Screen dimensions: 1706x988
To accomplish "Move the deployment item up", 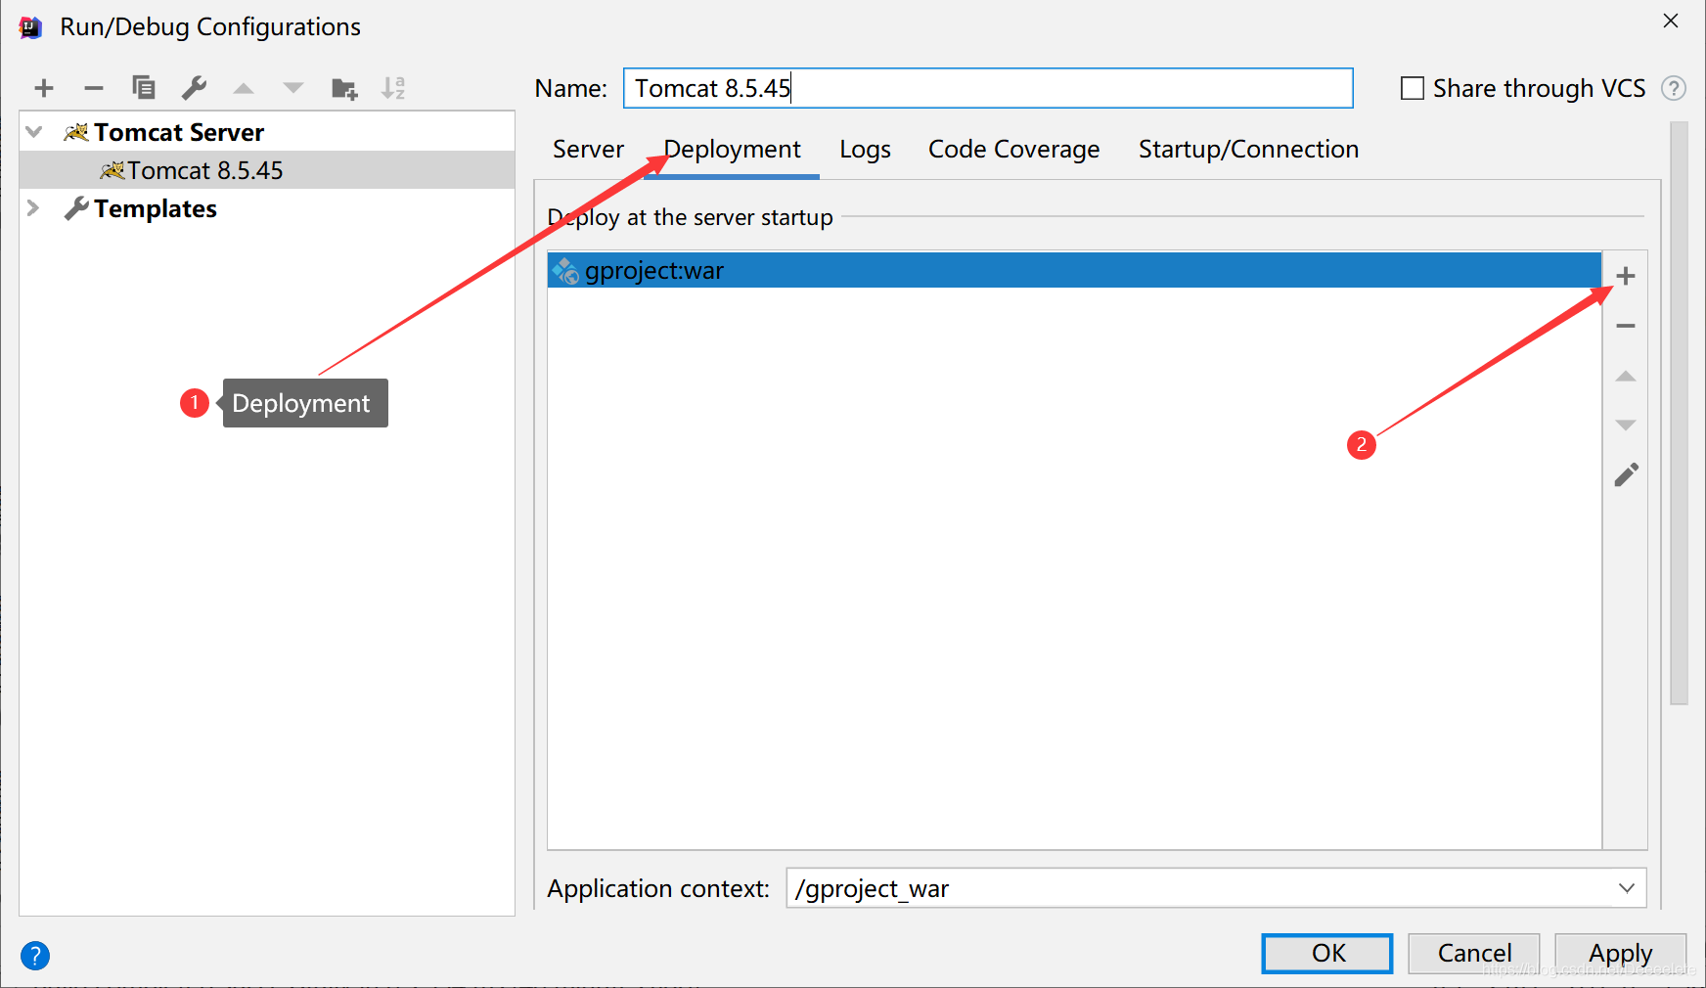I will (x=1626, y=376).
